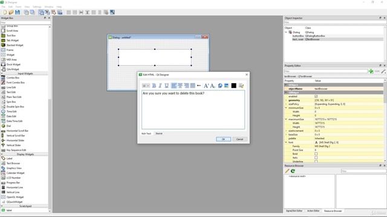
Task: Expand the sizePolicy property row
Action: point(286,104)
